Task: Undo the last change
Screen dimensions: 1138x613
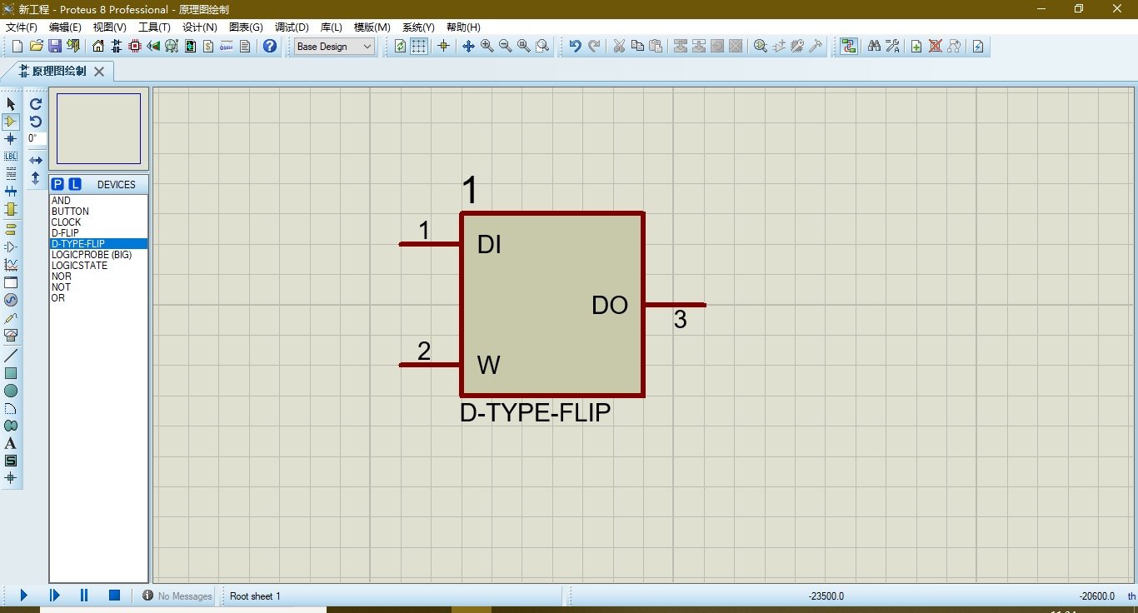Action: pos(576,47)
